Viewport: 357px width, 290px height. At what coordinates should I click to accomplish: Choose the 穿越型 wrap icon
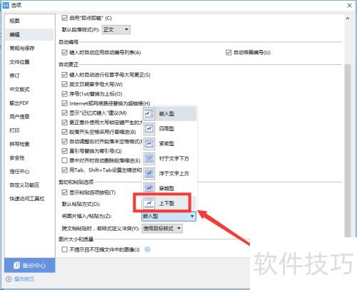(149, 188)
